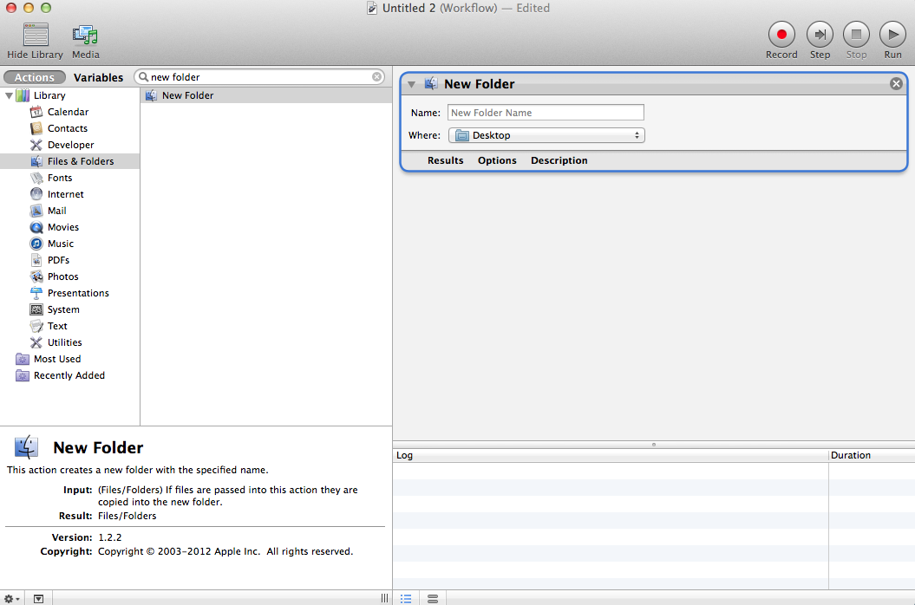Select the Calendar category in the Library
The width and height of the screenshot is (915, 605).
[65, 111]
